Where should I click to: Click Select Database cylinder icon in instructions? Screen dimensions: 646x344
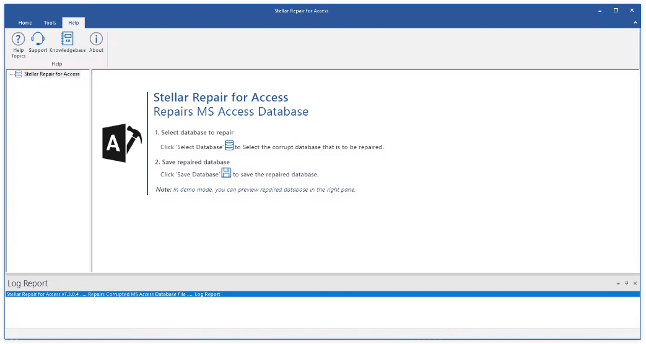click(x=229, y=145)
